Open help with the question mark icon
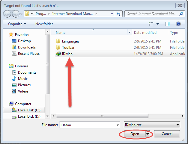Screen dimensions: 188x144 click(178, 24)
